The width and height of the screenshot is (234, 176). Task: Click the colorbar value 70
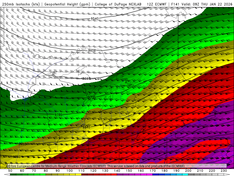click(34, 171)
